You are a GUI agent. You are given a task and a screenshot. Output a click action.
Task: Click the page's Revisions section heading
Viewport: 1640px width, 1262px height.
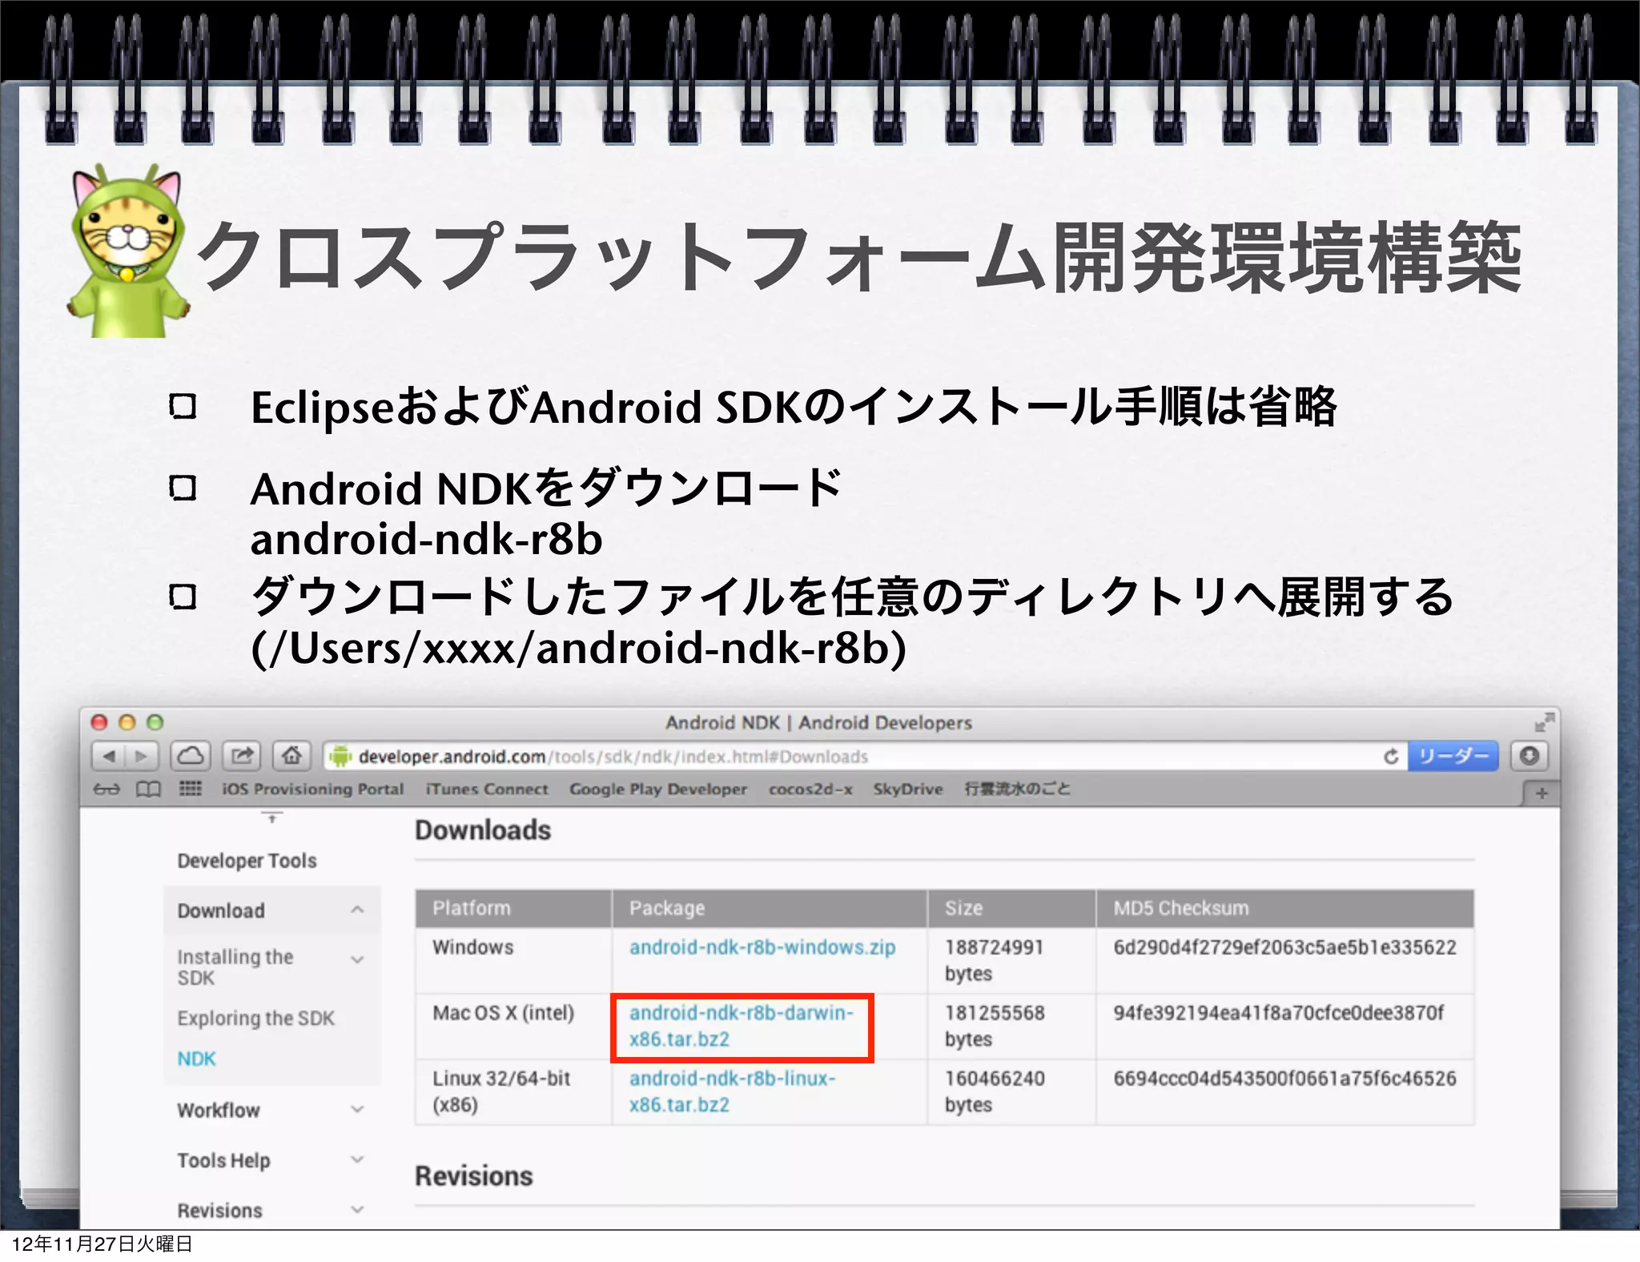coord(473,1176)
